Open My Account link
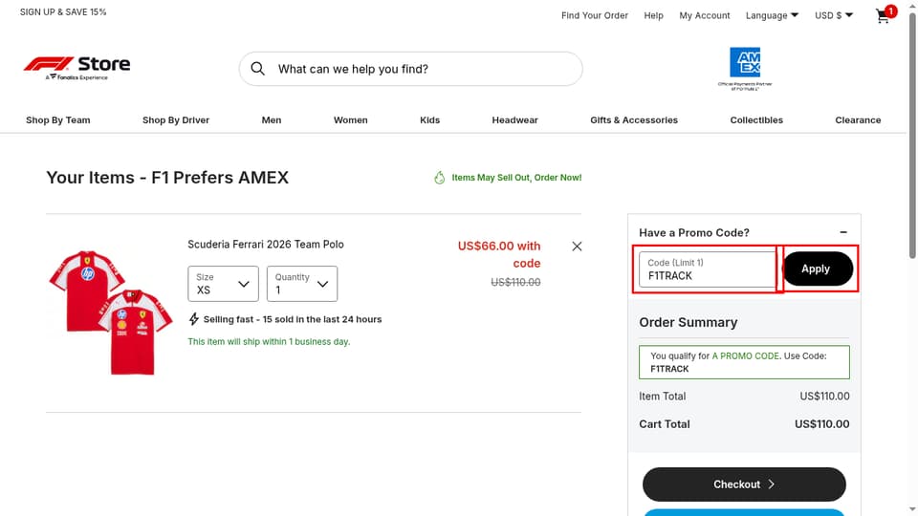918x516 pixels. click(705, 15)
